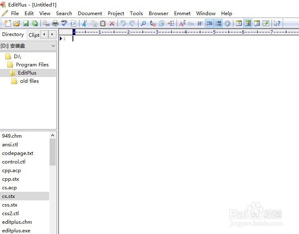Open the [D:] drive dropdown
This screenshot has height=234, width=299.
(x=28, y=46)
